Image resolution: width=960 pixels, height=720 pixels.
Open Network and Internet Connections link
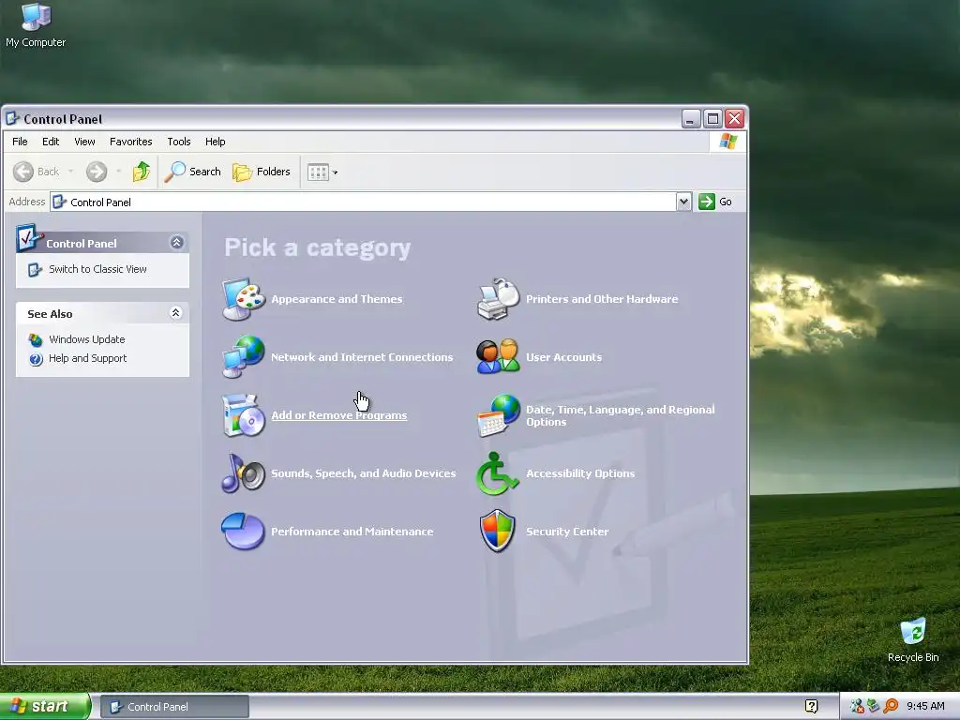click(362, 357)
